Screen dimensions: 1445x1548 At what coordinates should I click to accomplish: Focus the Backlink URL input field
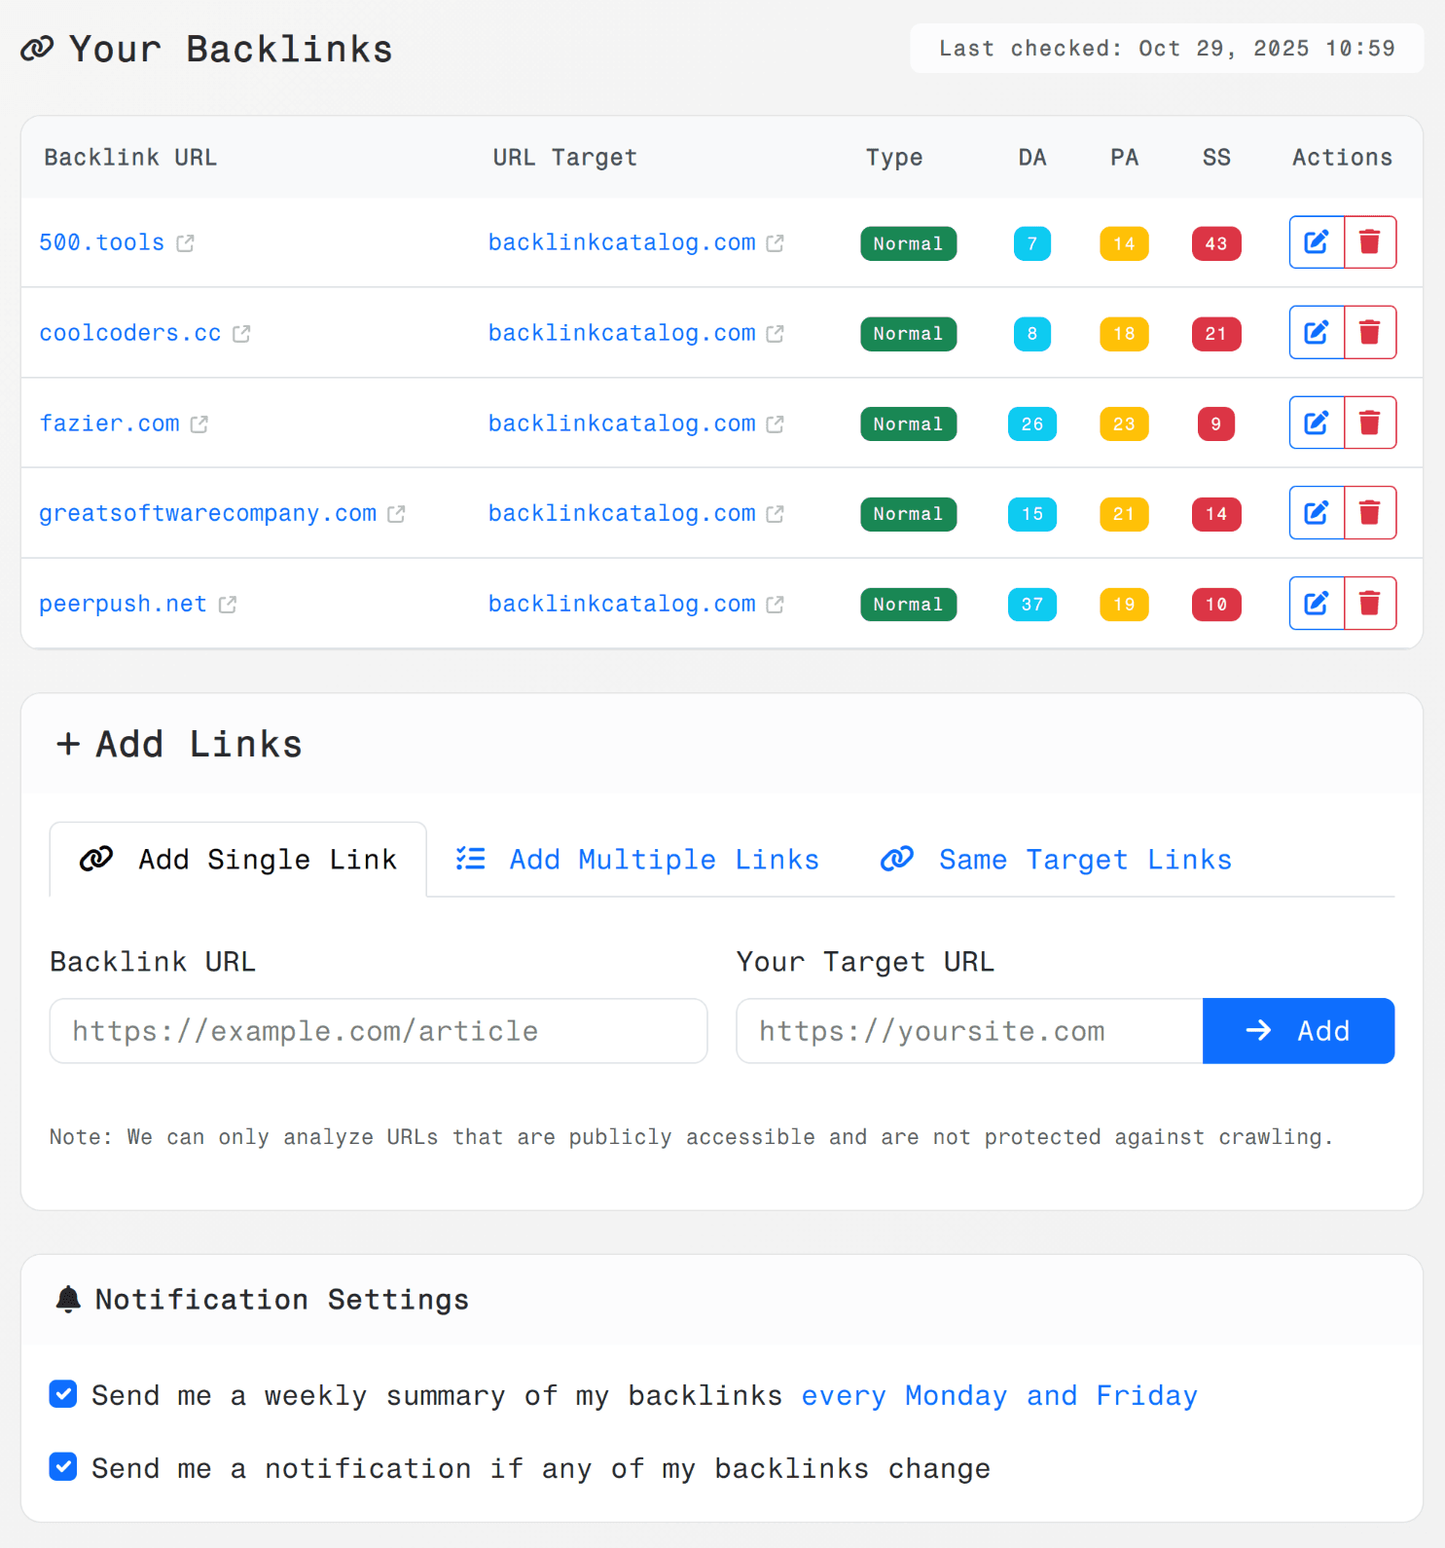379,1031
